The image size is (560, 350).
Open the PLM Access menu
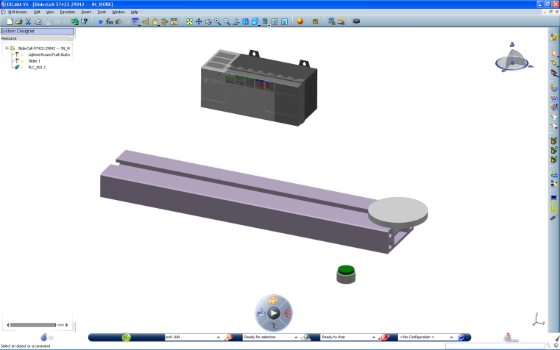pyautogui.click(x=17, y=12)
